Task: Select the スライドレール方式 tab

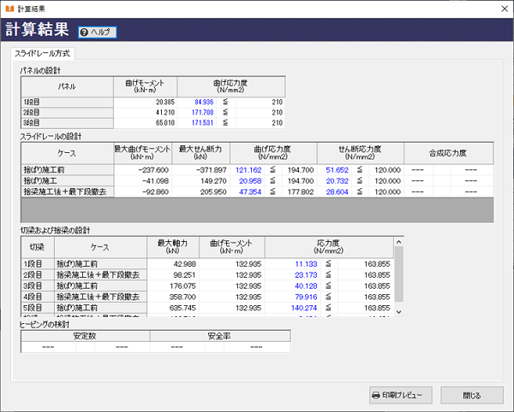Action: 42,53
